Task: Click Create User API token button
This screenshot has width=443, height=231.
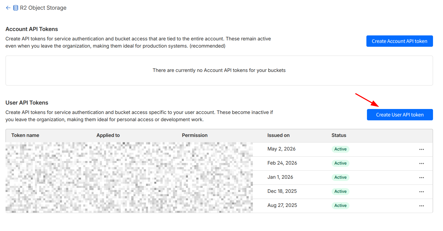Action: click(400, 115)
